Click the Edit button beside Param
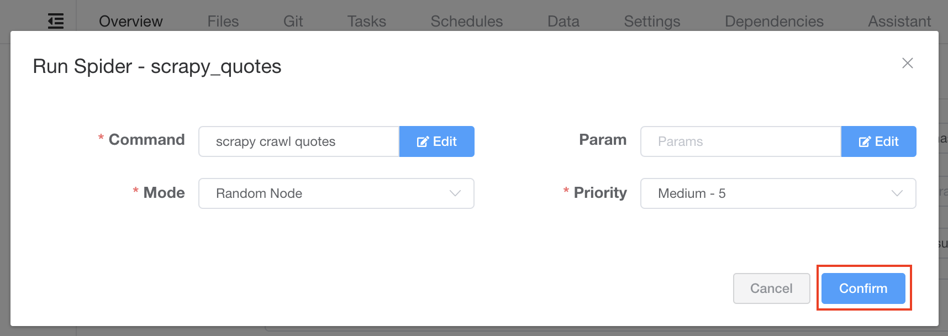 [878, 141]
